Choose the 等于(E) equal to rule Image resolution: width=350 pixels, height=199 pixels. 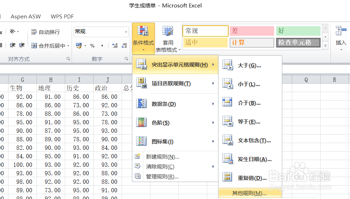[250, 122]
